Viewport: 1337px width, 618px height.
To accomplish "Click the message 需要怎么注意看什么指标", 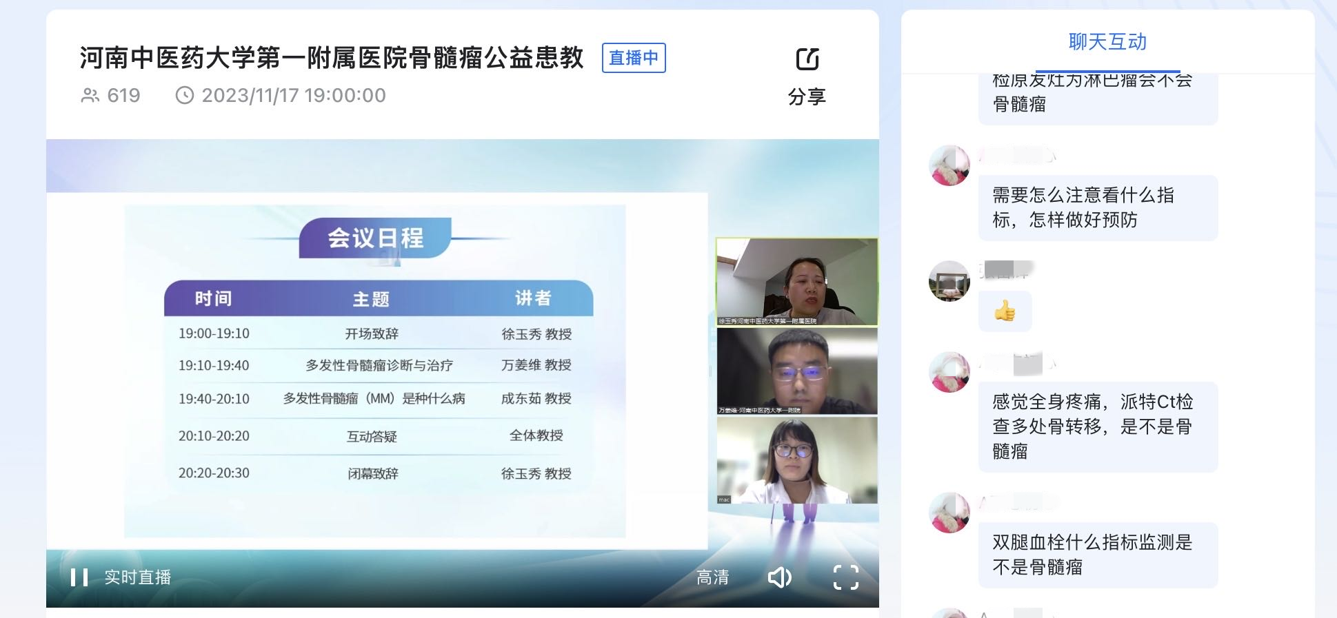I will tap(1098, 207).
